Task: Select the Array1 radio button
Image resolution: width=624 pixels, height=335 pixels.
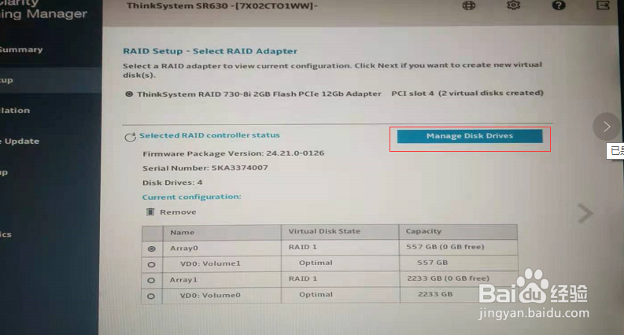Action: [151, 280]
